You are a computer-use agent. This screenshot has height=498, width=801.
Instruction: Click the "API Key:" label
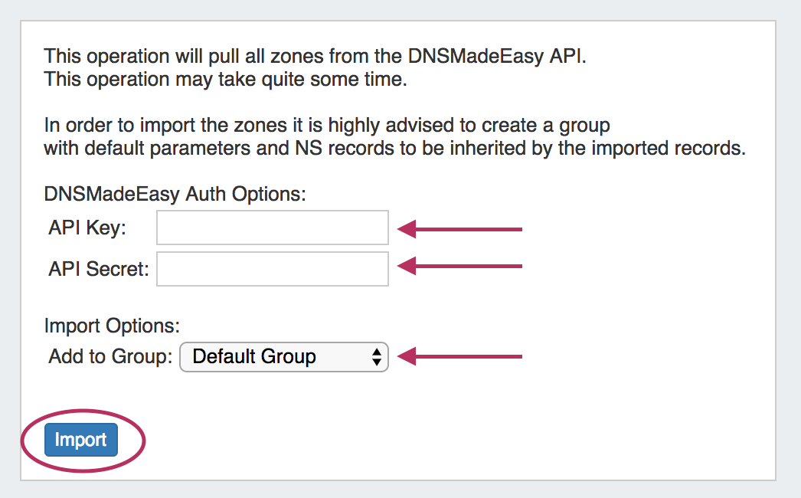point(87,228)
